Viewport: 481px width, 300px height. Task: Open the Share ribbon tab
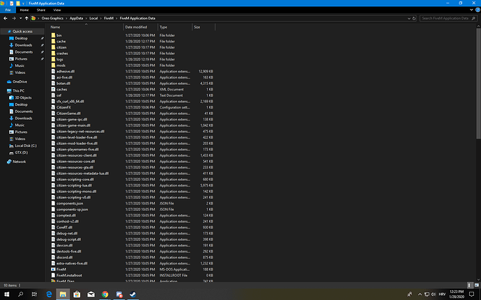coord(41,10)
